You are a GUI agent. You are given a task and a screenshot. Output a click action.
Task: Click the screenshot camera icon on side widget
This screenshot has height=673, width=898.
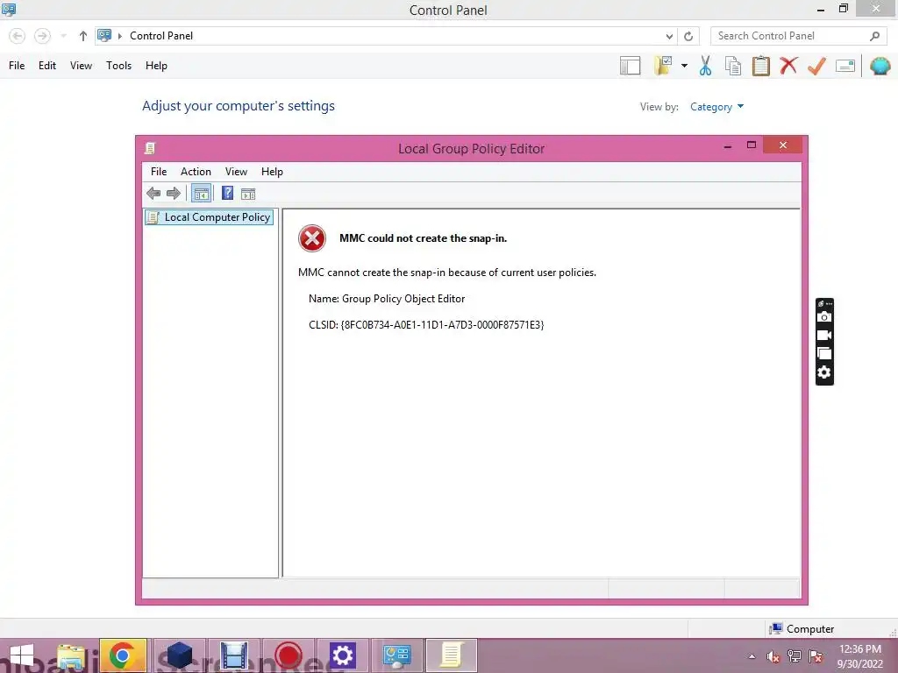coord(824,316)
